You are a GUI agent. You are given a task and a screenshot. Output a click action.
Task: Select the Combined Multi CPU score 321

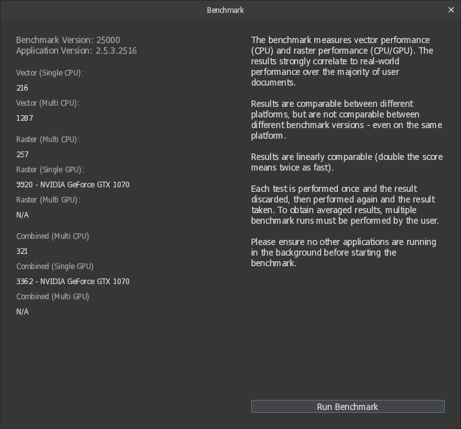tap(22, 251)
